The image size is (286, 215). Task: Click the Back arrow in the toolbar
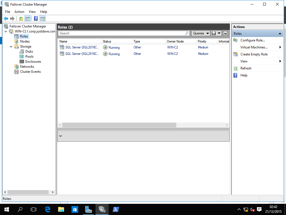click(x=6, y=19)
